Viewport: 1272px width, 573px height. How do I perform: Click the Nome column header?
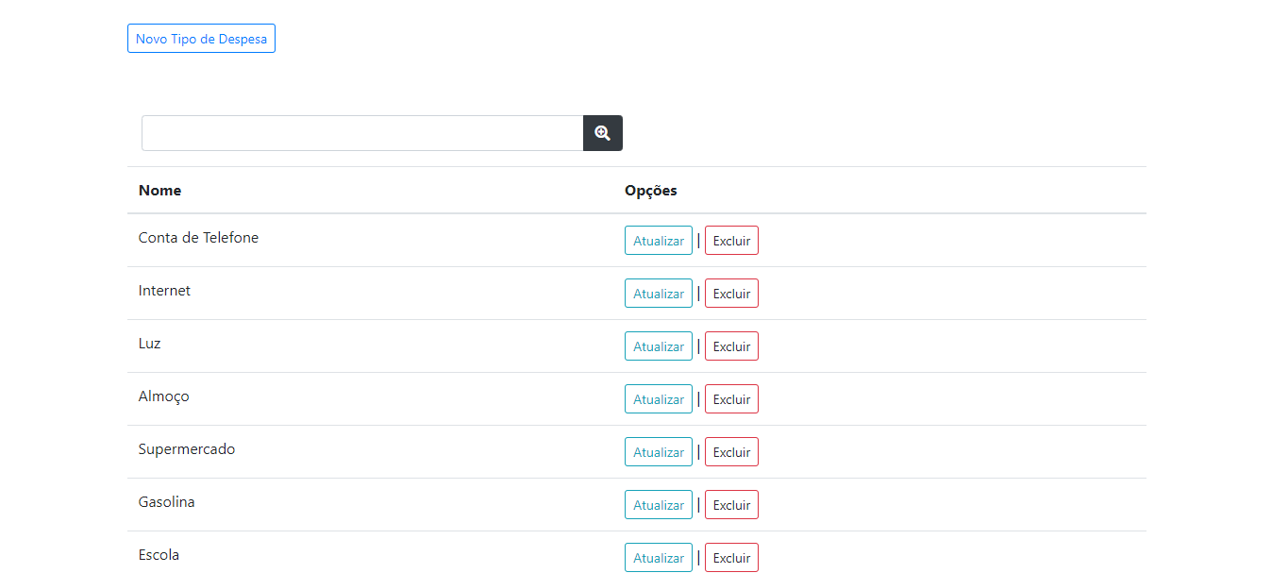tap(159, 190)
